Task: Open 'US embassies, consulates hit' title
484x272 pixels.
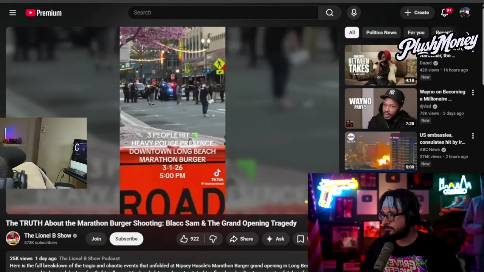Action: pos(442,139)
